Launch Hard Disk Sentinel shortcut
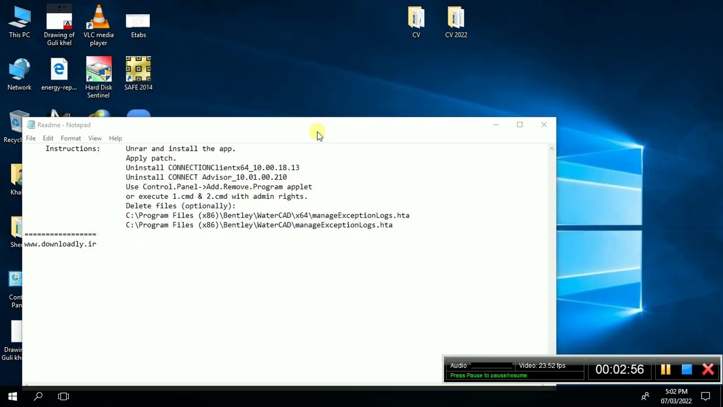Screen dimensions: 723x407 pos(98,78)
